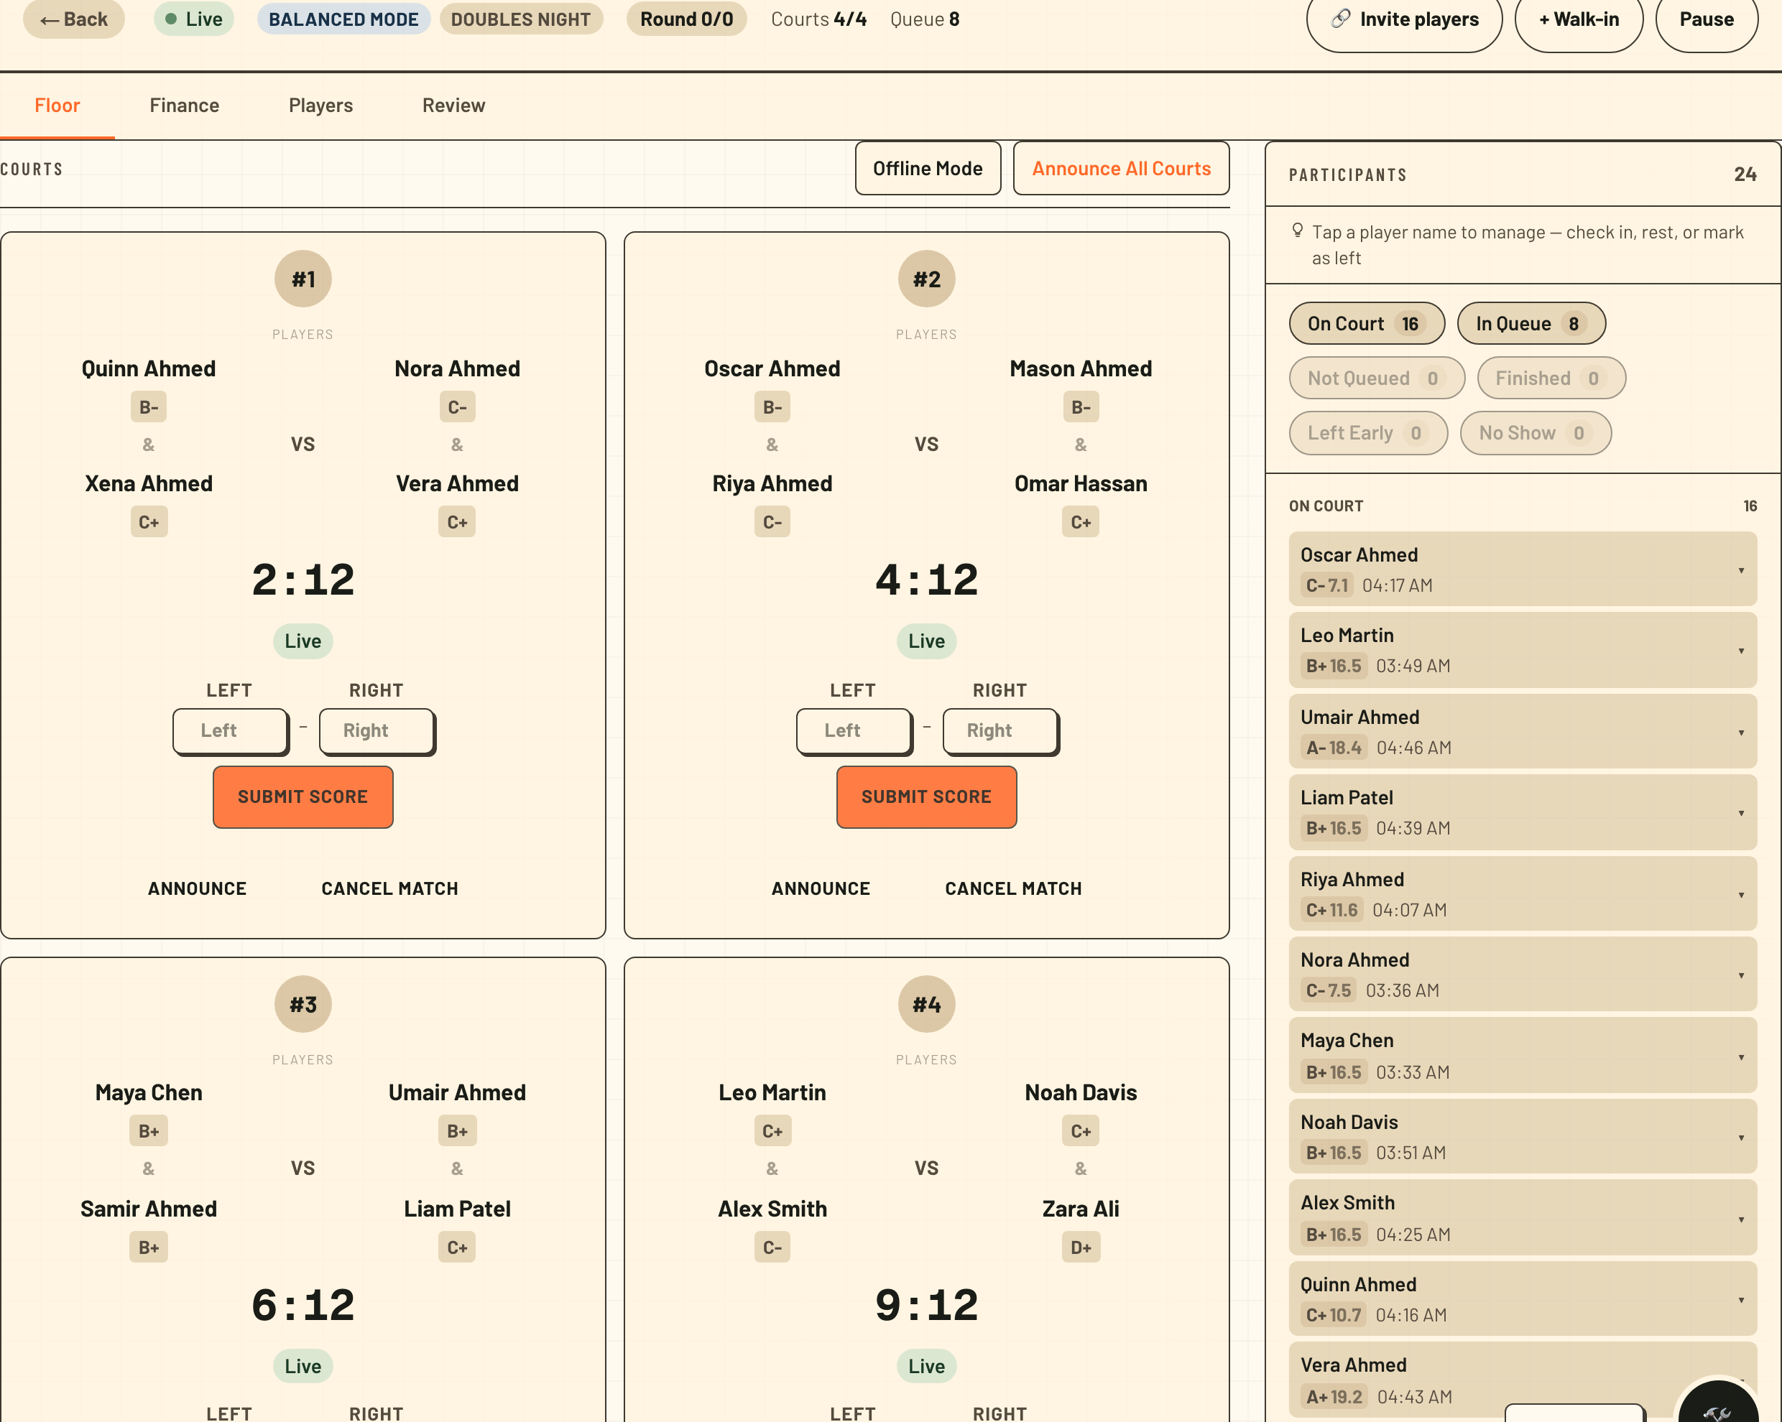Click Live badge on Court 3
1782x1422 pixels.
[x=303, y=1367]
